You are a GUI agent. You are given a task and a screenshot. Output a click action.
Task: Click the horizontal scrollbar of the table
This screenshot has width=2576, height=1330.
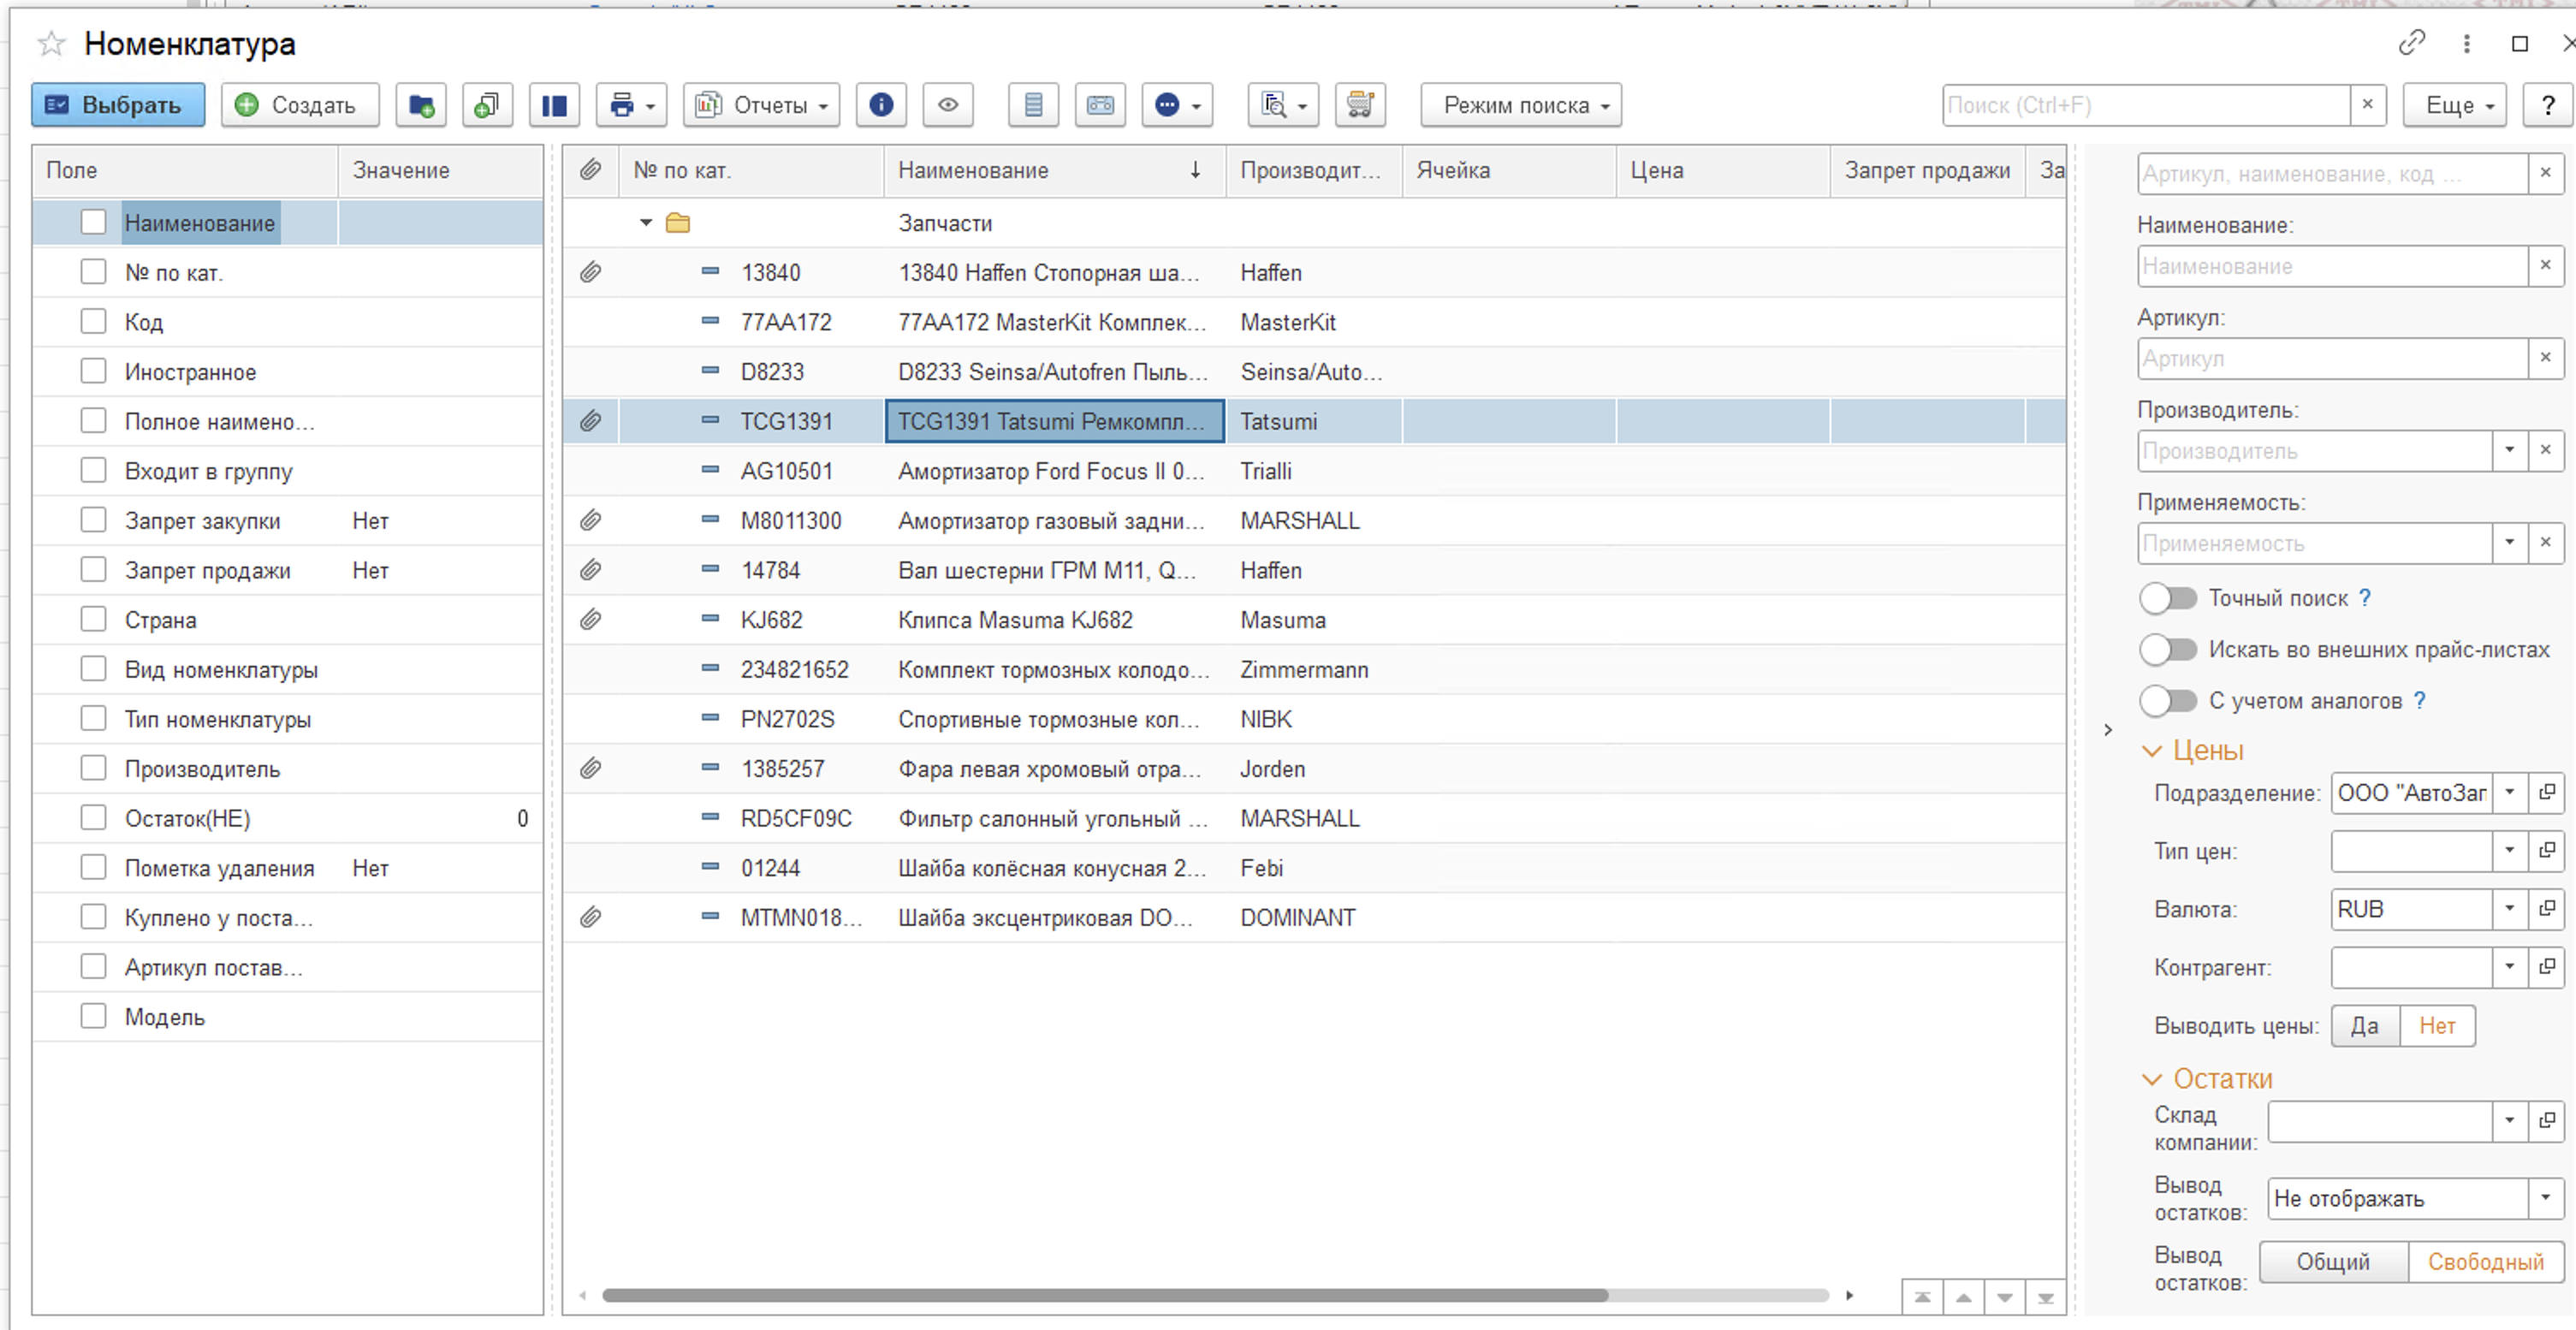1105,1295
